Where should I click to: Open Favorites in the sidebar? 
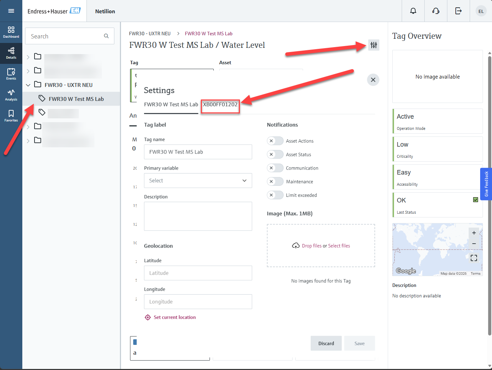click(11, 116)
